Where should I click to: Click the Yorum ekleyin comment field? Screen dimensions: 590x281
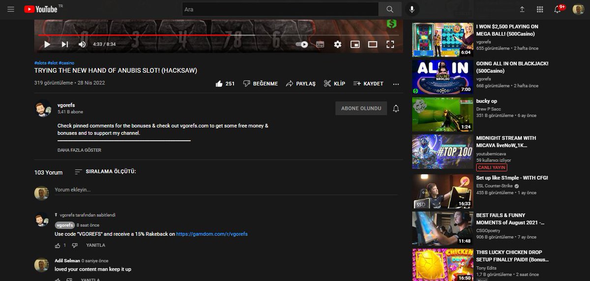point(226,190)
